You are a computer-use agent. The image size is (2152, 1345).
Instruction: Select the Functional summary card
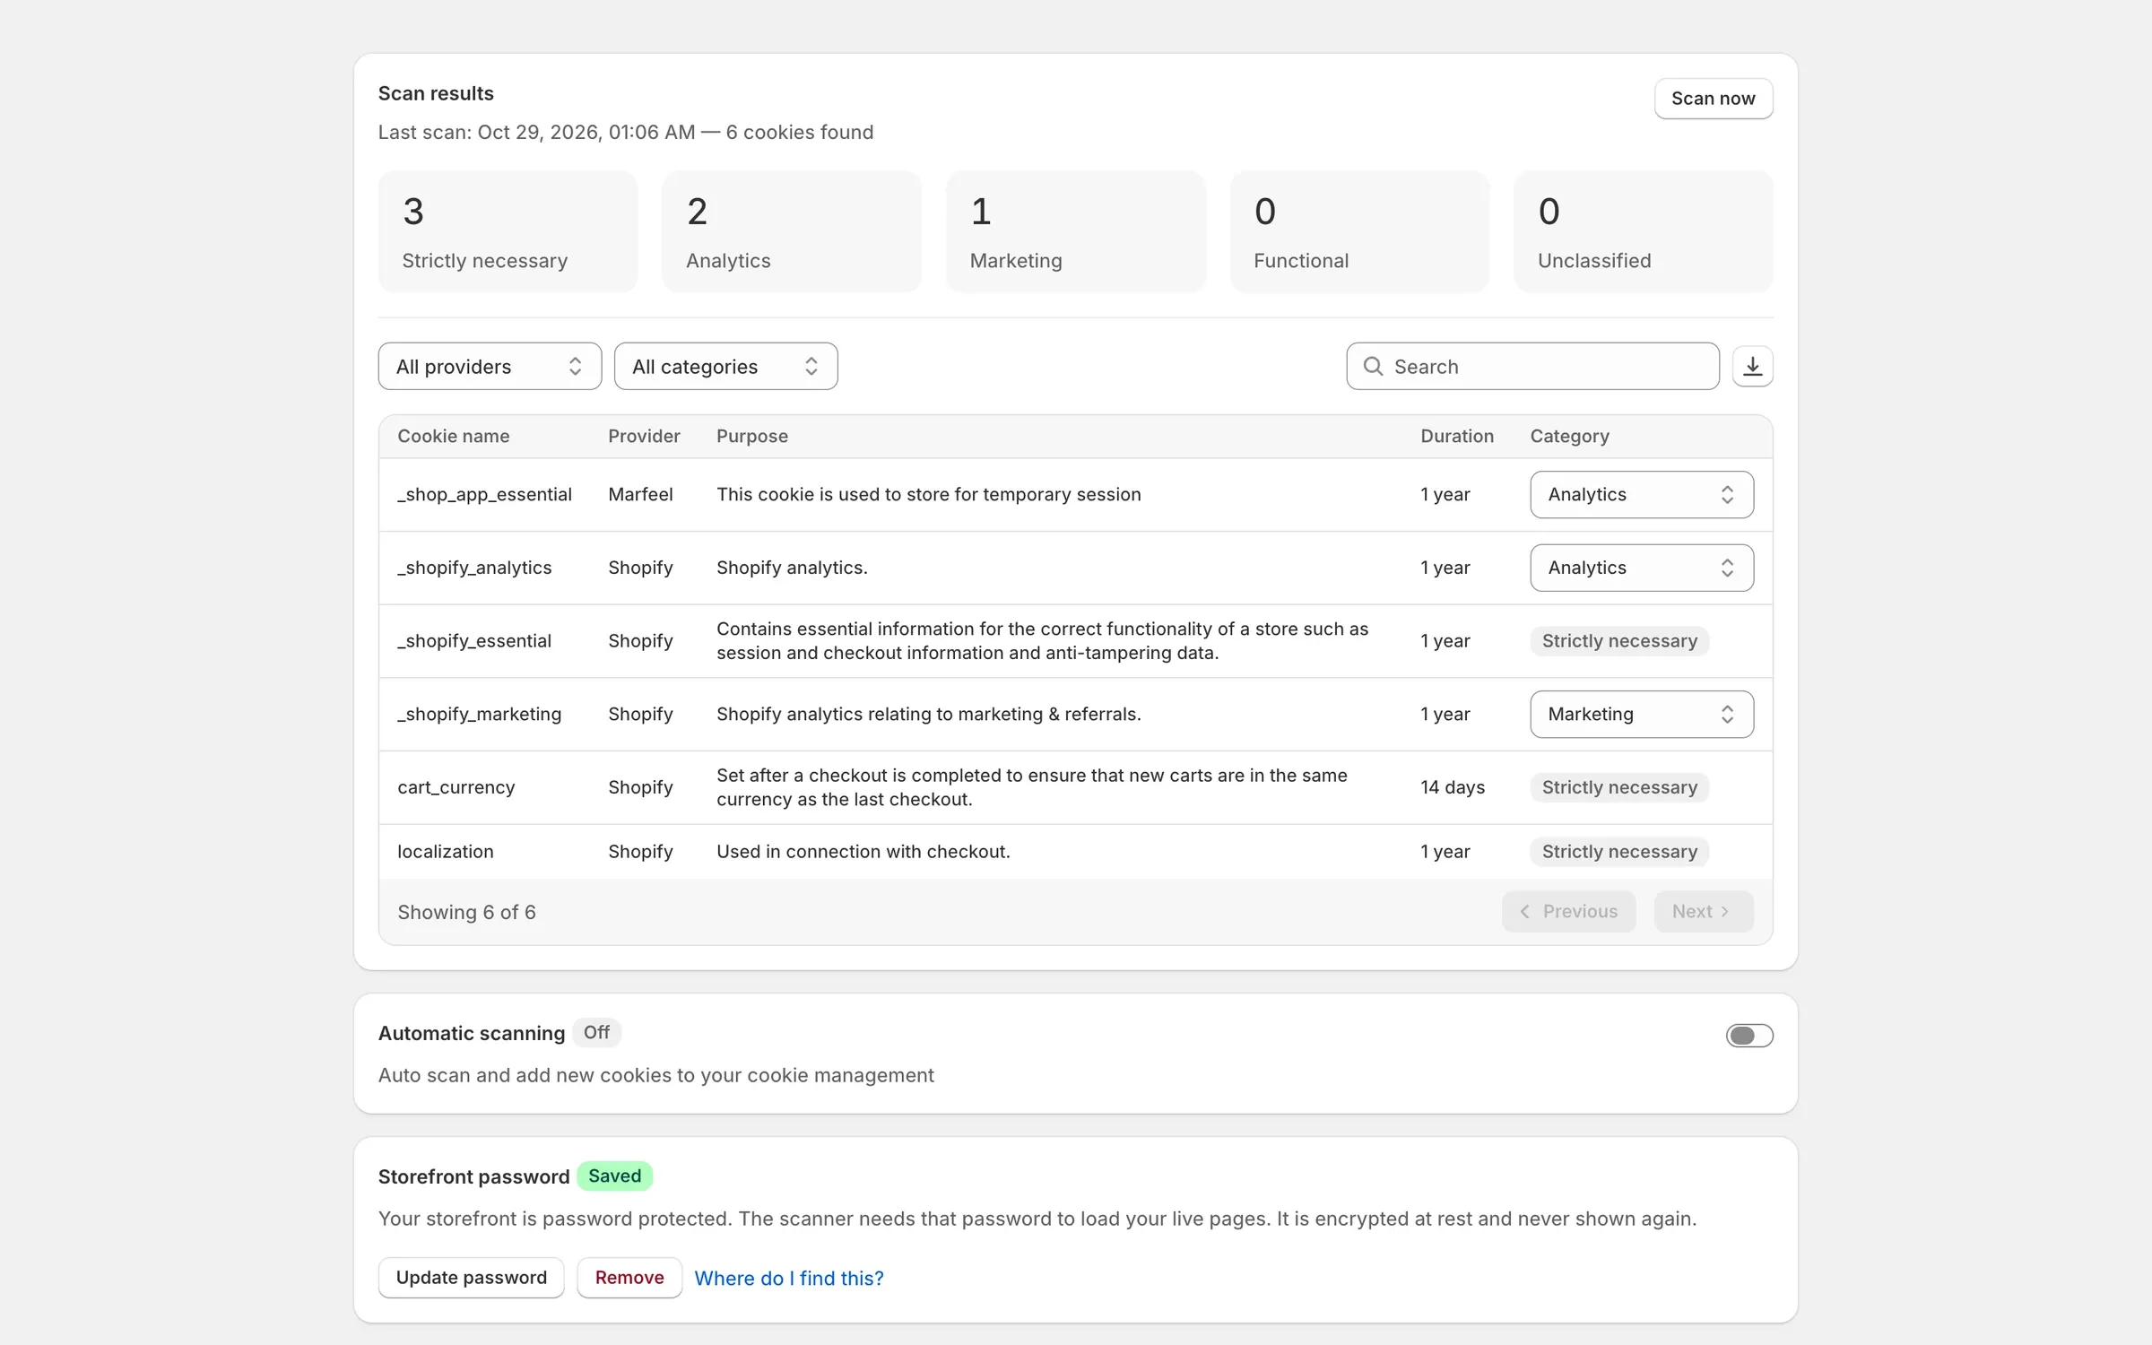click(1359, 231)
